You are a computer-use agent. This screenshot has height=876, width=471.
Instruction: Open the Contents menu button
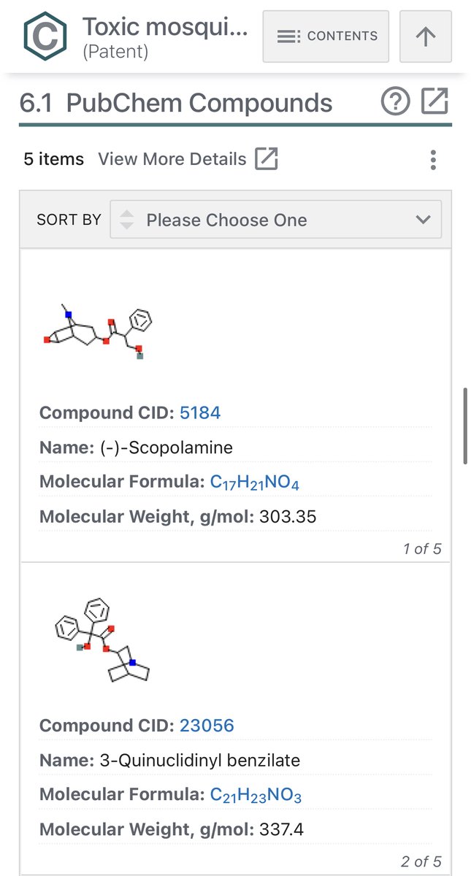tap(326, 36)
